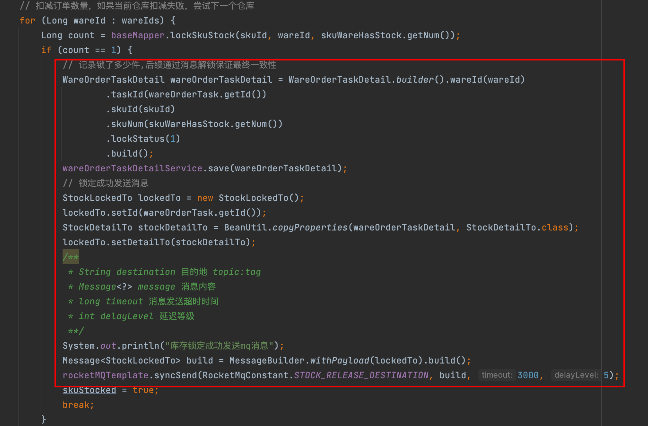Click the 'timeout:' parameter hint
The image size is (648, 426).
(497, 375)
